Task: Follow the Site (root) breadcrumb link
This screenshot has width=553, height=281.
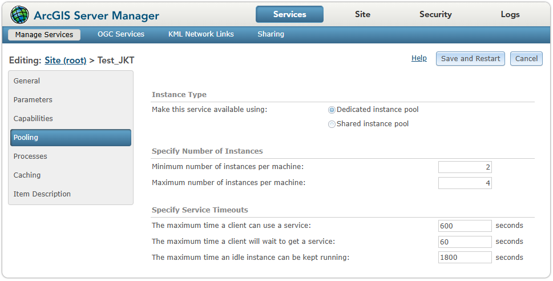Action: pos(66,61)
